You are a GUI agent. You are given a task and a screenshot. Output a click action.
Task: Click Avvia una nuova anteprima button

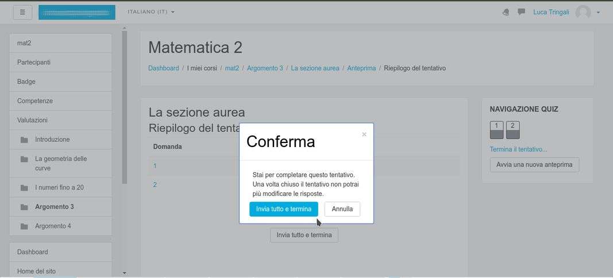pos(534,165)
